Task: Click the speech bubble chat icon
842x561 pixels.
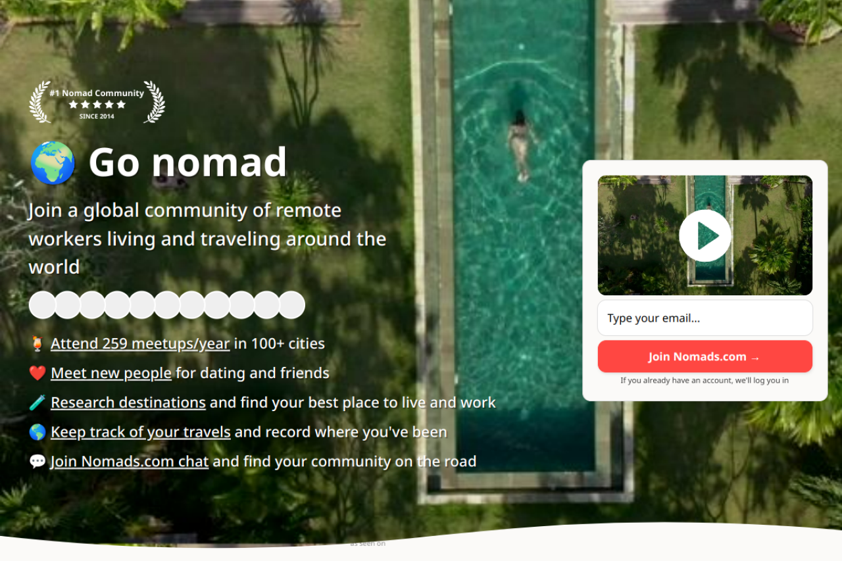Action: 37,462
